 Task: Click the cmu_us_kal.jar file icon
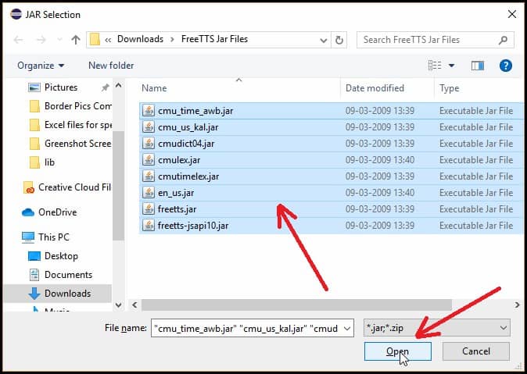coord(149,127)
